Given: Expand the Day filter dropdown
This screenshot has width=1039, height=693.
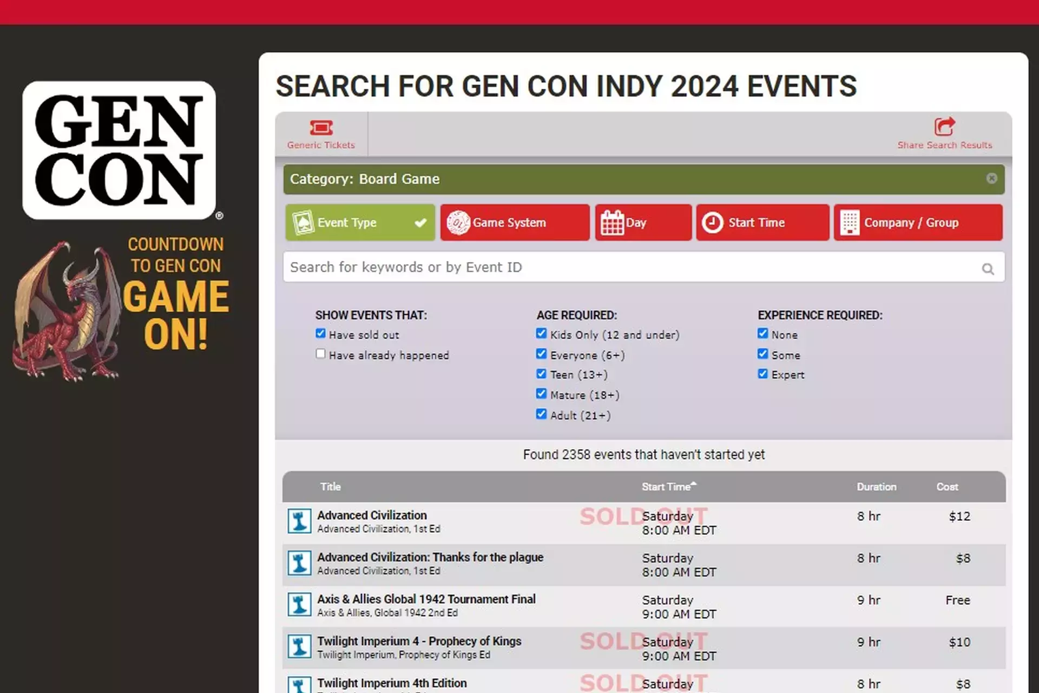Looking at the screenshot, I should [643, 223].
